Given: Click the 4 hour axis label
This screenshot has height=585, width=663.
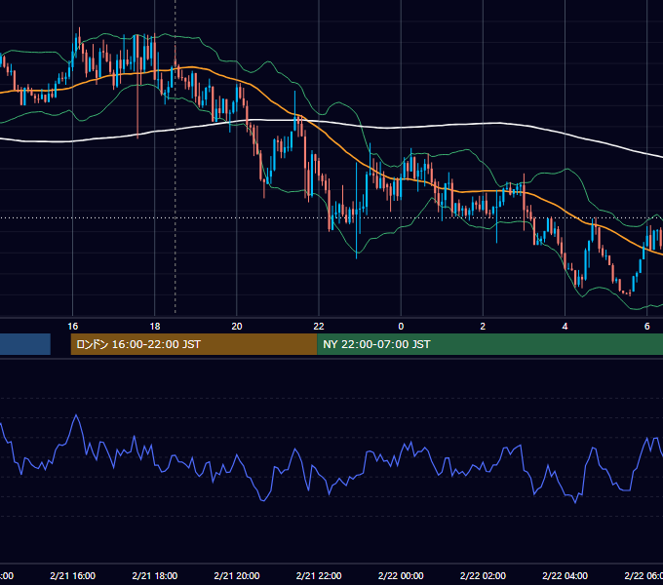Looking at the screenshot, I should [x=565, y=326].
